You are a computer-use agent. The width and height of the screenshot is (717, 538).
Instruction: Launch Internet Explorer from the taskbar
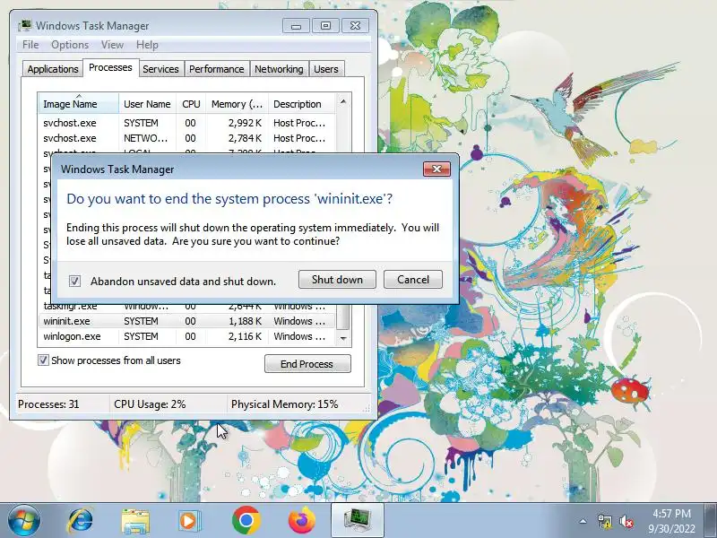81,521
